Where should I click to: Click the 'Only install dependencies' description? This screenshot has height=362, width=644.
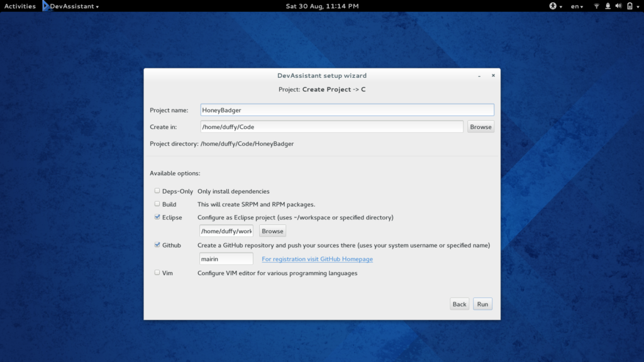pyautogui.click(x=233, y=191)
